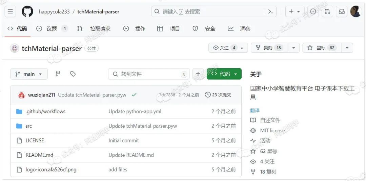Open the src folder
The height and width of the screenshot is (181, 366).
pyautogui.click(x=29, y=126)
